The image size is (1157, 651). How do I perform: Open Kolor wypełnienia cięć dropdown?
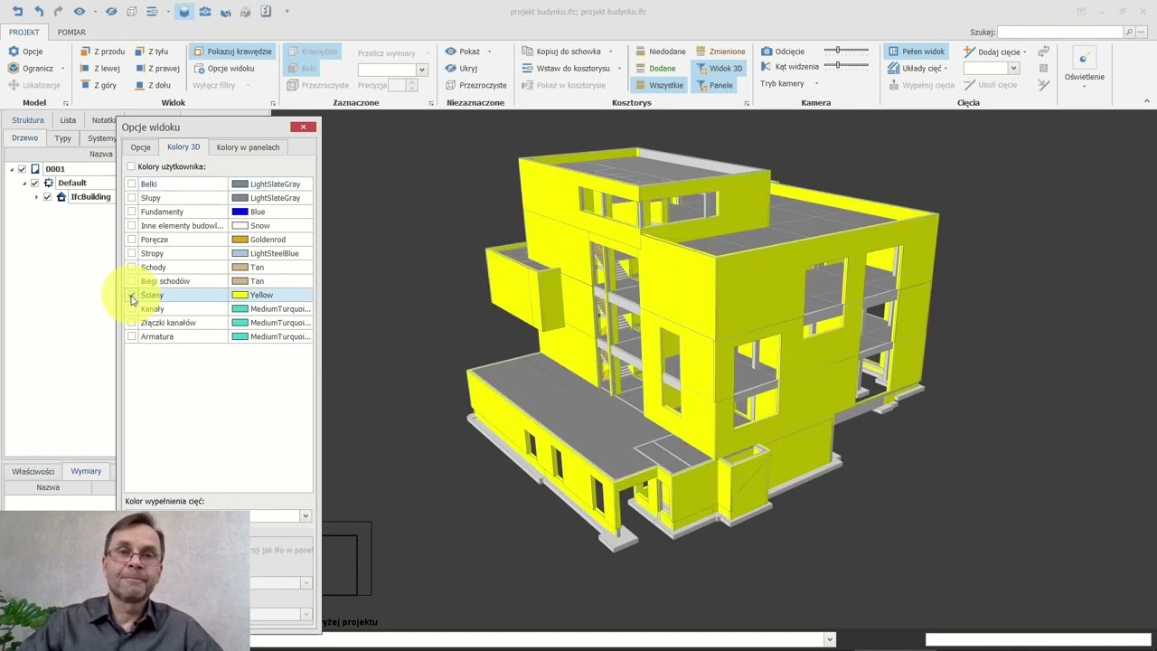[x=306, y=515]
